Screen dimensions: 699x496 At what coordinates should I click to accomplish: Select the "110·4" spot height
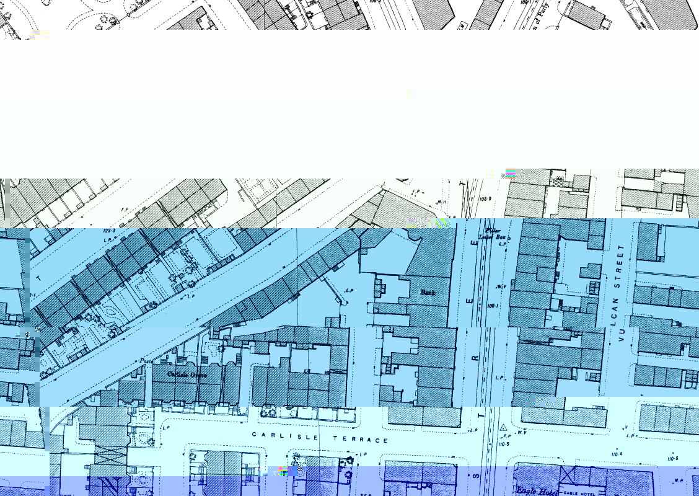pos(617,454)
